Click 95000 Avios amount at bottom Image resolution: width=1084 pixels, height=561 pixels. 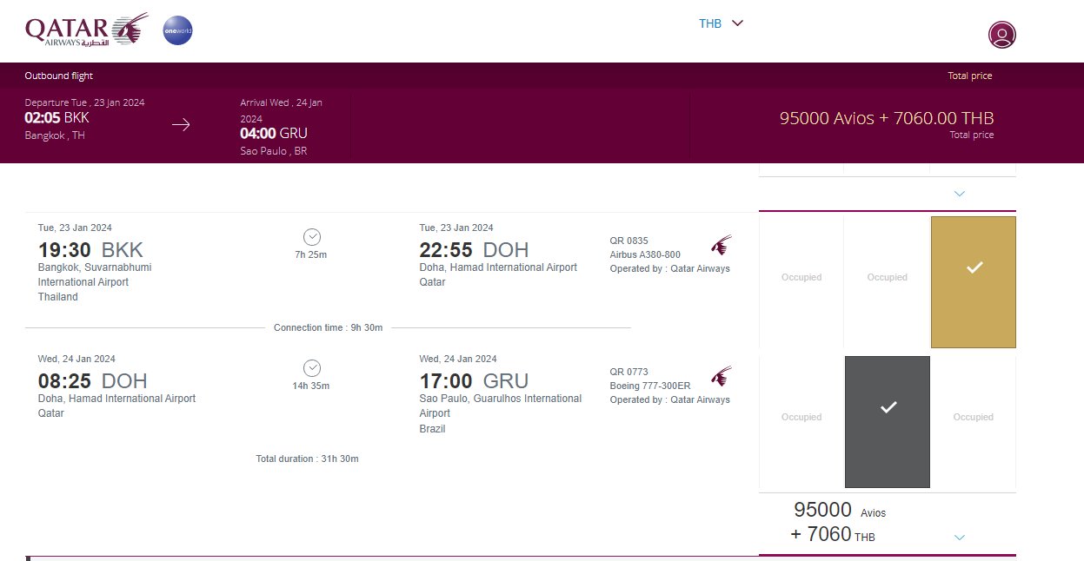click(841, 511)
